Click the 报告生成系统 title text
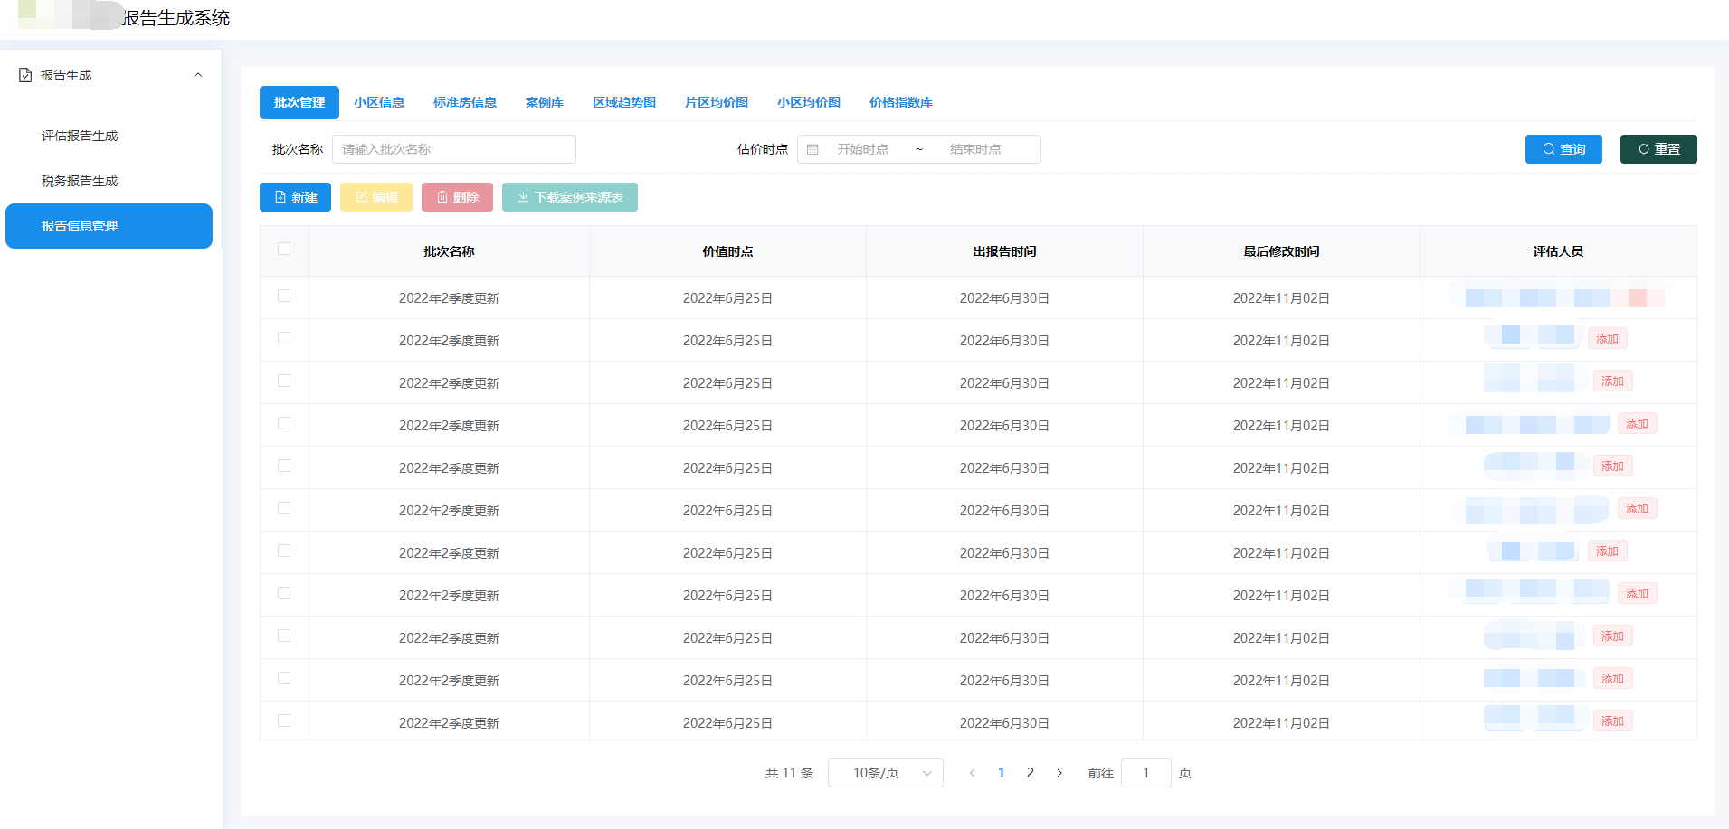 click(x=176, y=18)
